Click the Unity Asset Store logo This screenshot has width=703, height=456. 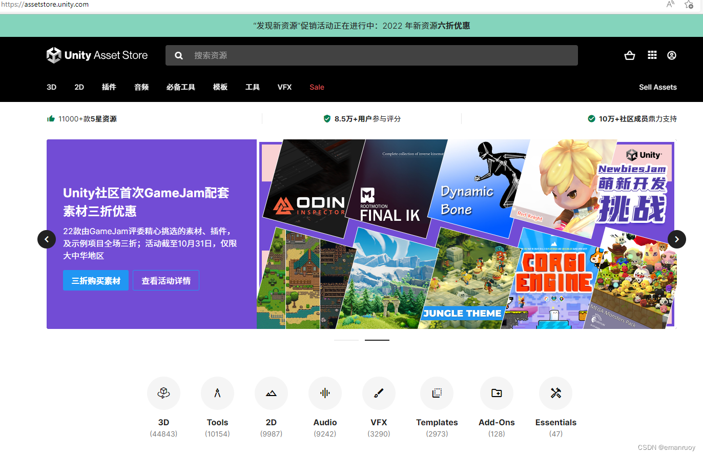97,55
